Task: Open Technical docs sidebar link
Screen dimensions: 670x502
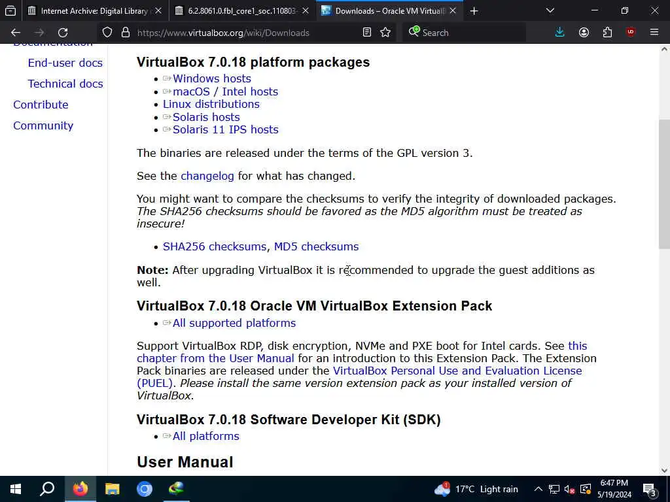Action: coord(65,84)
